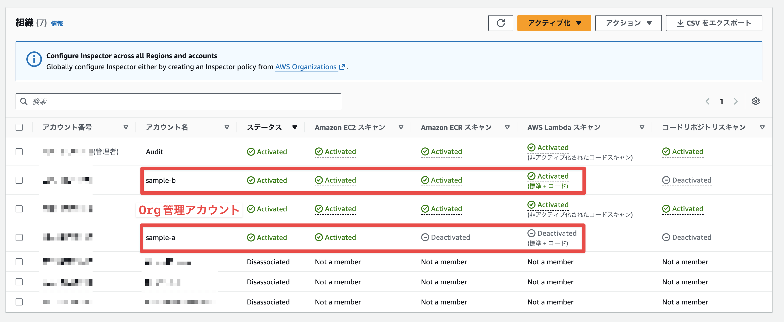
Task: Open the AWS Organizations link
Action: click(306, 67)
